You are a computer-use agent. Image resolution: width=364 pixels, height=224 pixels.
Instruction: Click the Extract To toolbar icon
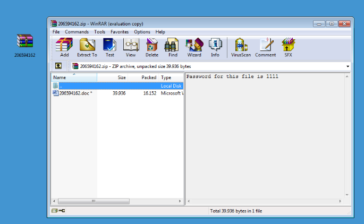click(x=87, y=47)
